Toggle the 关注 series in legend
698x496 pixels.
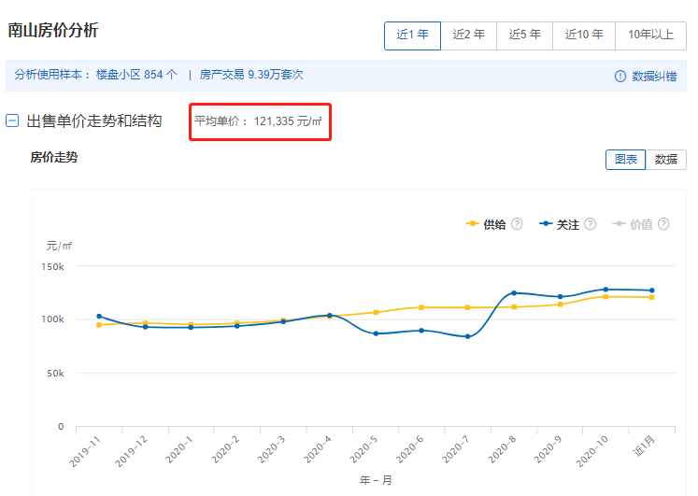pos(568,224)
